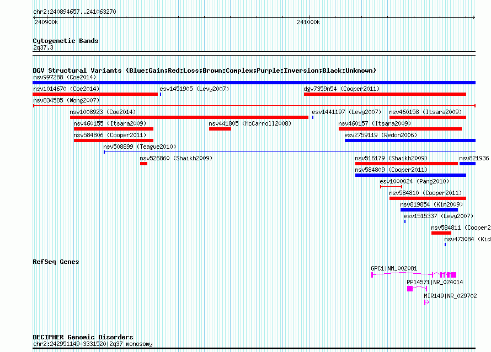
Task: Click the esv1000024 (Pang2010) thin red feature
Action: click(391, 187)
